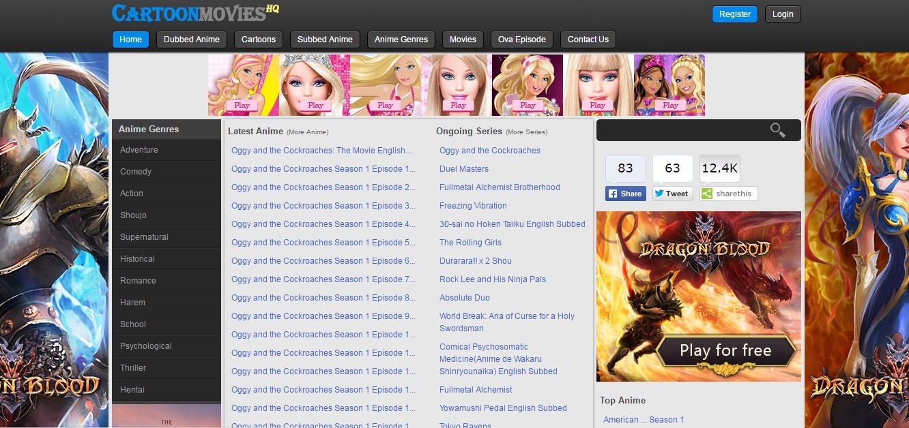Open the Ova Episode menu
The width and height of the screenshot is (909, 428).
[x=522, y=40]
